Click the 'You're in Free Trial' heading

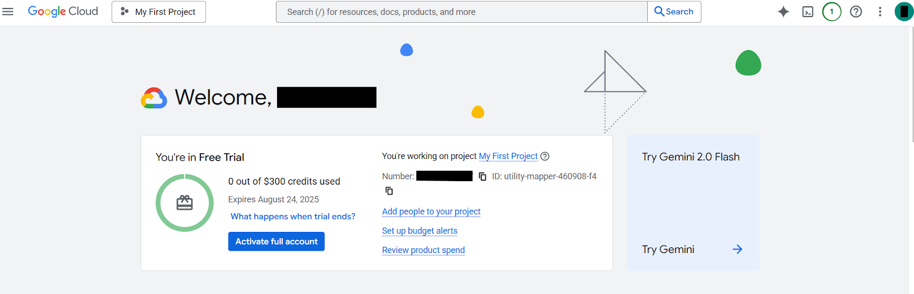click(x=200, y=157)
